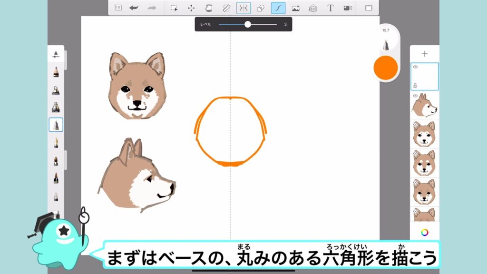Viewport: 487px width, 274px height.
Task: Click the orange color puck
Action: point(386,68)
